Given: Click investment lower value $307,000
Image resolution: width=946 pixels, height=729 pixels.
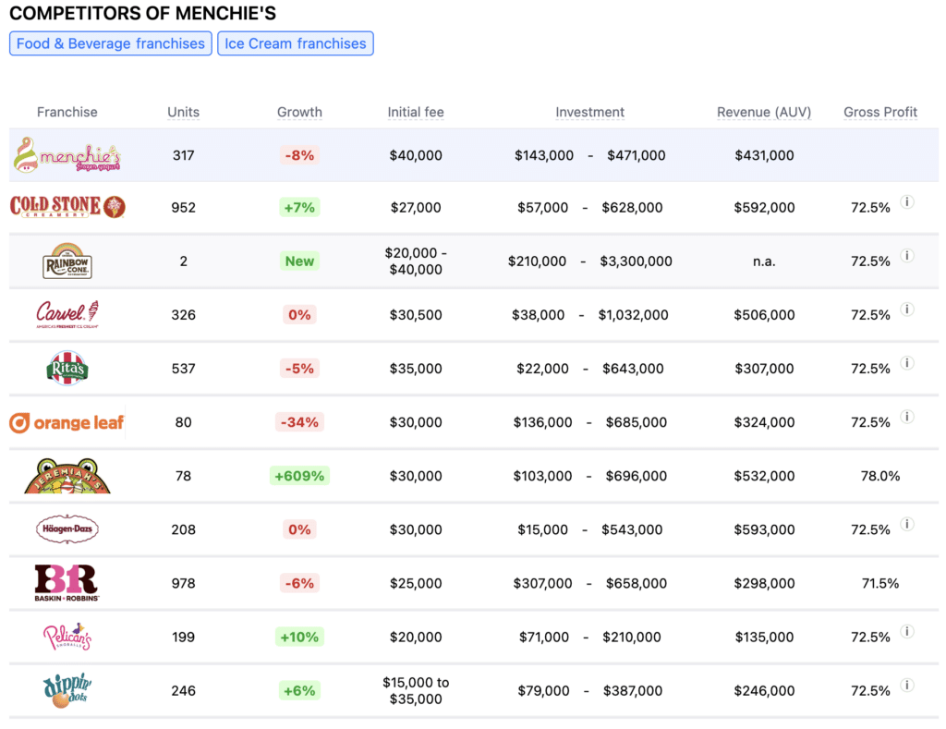Looking at the screenshot, I should (542, 584).
